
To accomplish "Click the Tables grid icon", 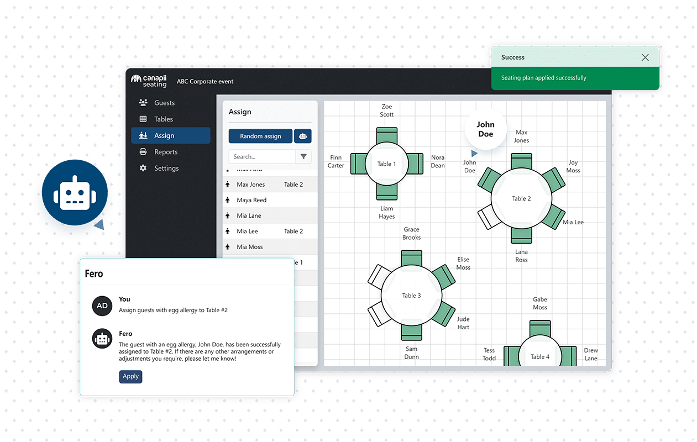I will pos(143,119).
